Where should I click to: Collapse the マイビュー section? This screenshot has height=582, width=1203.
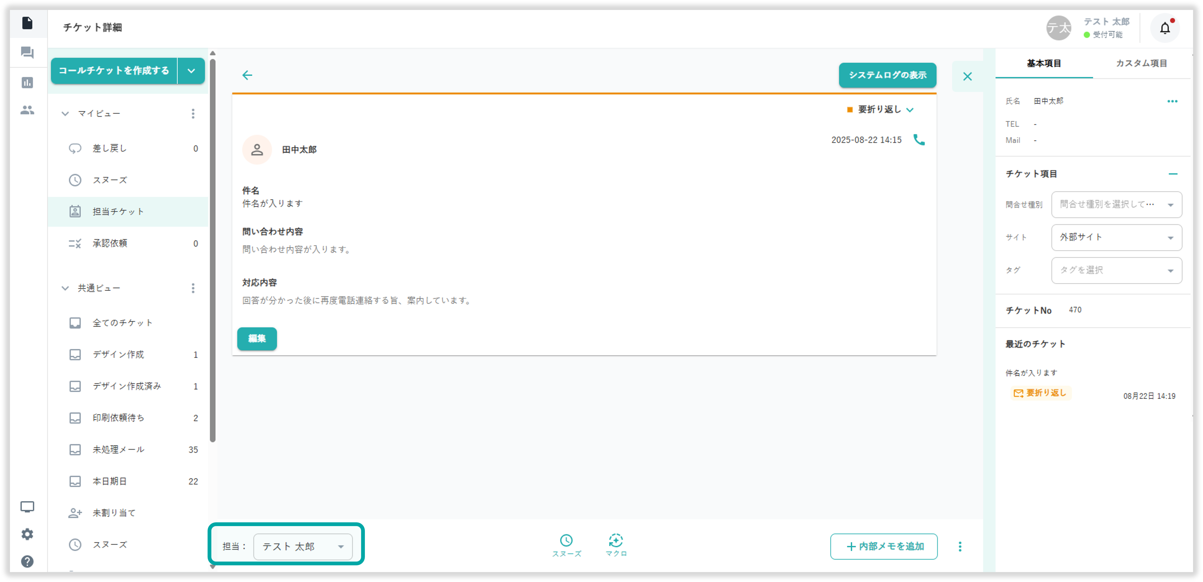pyautogui.click(x=65, y=114)
